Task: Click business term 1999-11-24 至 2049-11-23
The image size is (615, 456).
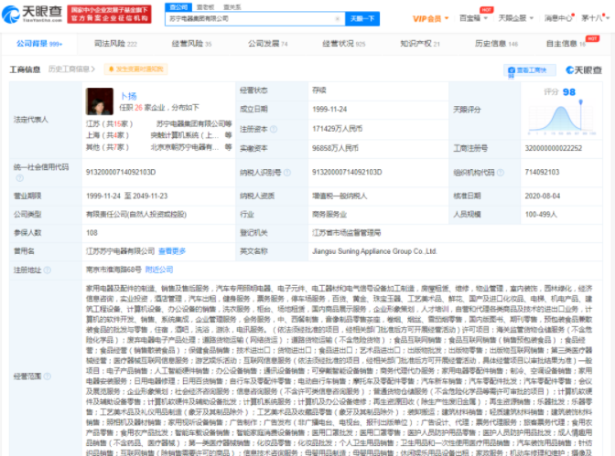Action: tap(126, 196)
